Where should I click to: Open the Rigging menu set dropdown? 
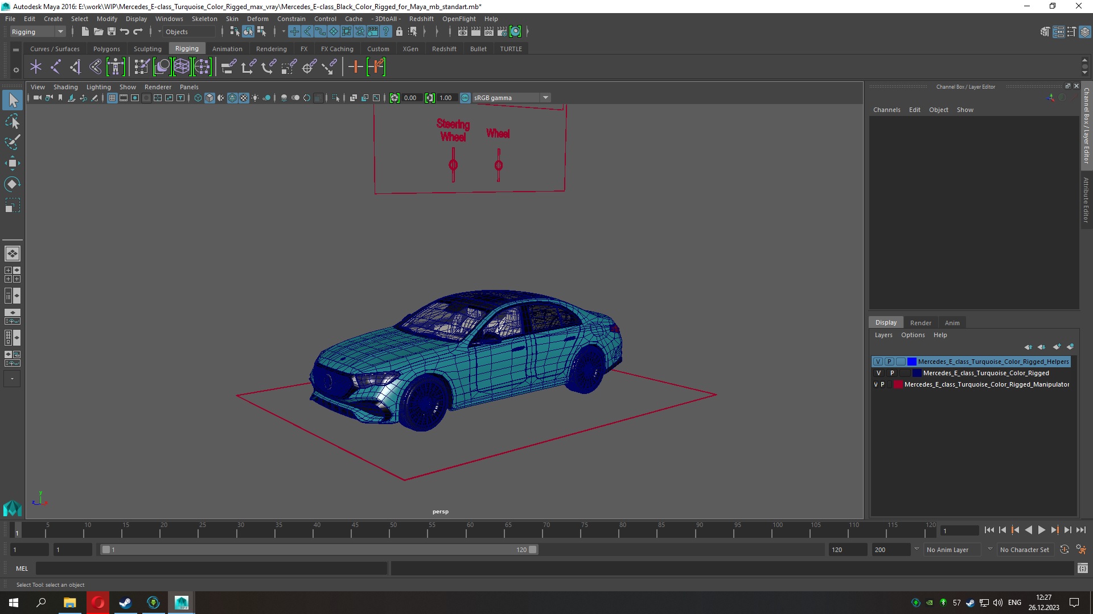[x=38, y=32]
